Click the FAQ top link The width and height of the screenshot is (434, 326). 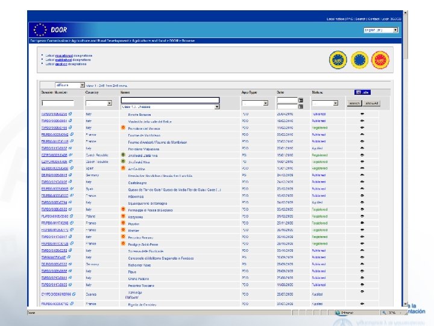click(x=350, y=19)
